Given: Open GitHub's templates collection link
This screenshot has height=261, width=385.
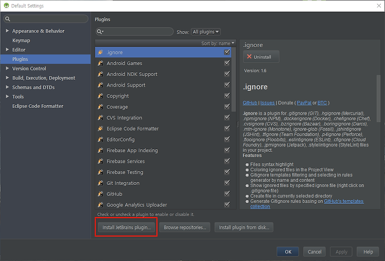Looking at the screenshot, I should [x=343, y=201].
